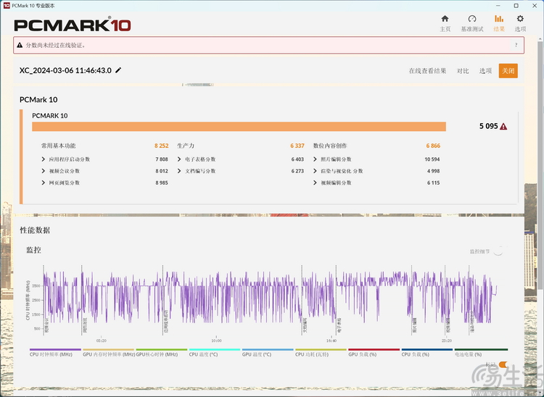
Task: Click the 数位内容创作 score 6 866
Action: coord(433,146)
